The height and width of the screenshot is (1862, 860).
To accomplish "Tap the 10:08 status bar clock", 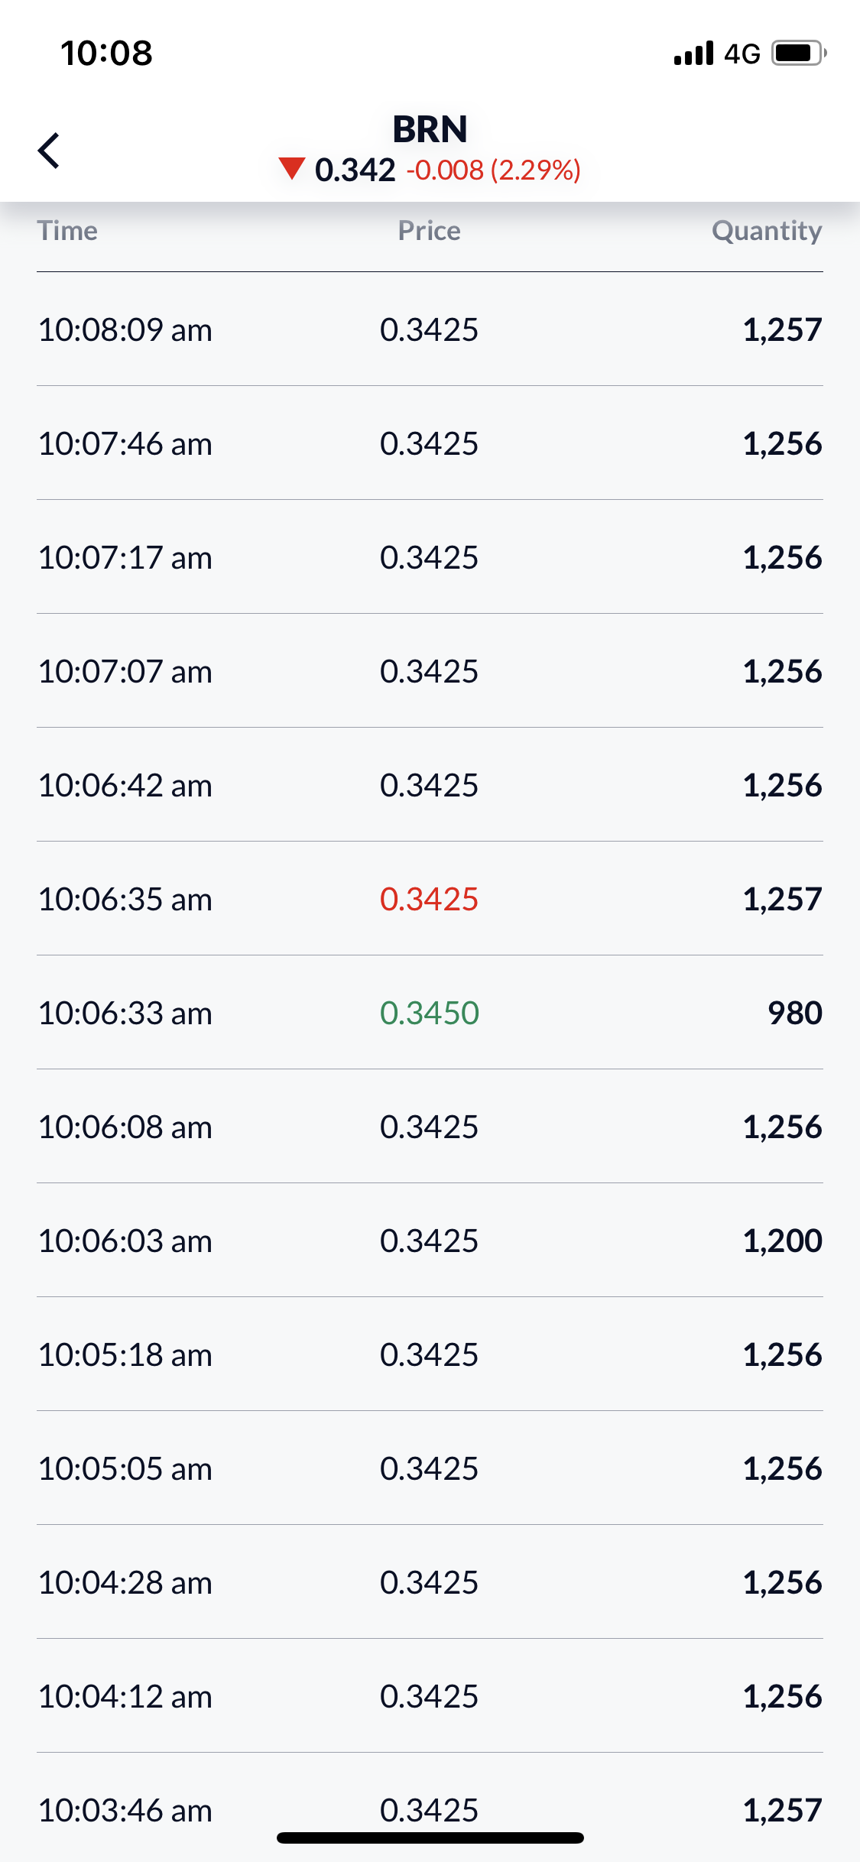I will (107, 54).
